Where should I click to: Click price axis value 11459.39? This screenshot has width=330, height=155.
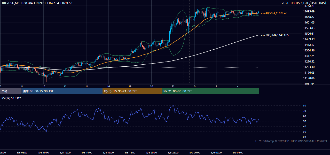tap(309, 39)
